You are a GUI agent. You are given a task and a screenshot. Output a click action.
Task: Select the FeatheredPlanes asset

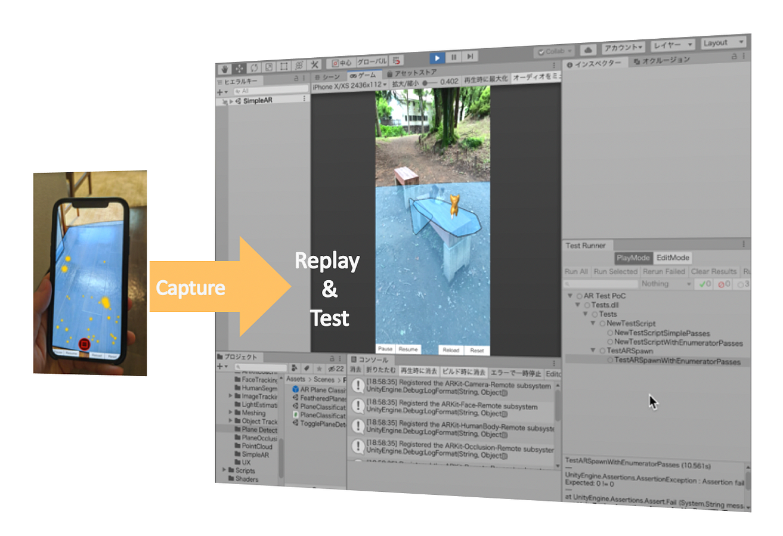coord(319,398)
